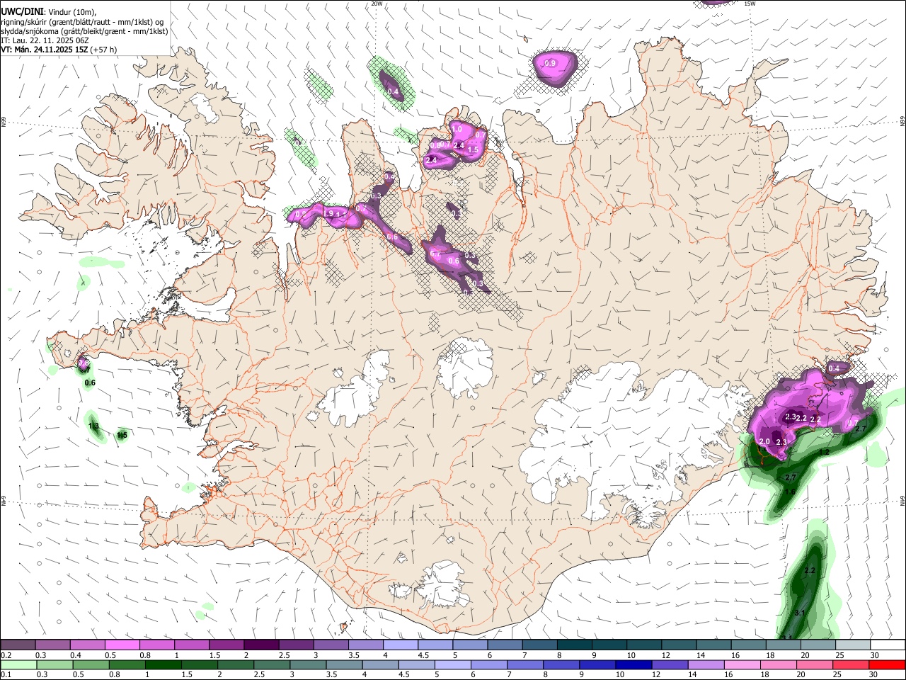Image resolution: width=906 pixels, height=680 pixels.
Task: Click the '15W' longitude label
Action: click(750, 4)
